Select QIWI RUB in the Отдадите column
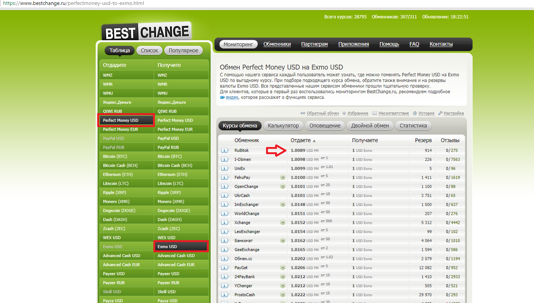 coord(127,111)
